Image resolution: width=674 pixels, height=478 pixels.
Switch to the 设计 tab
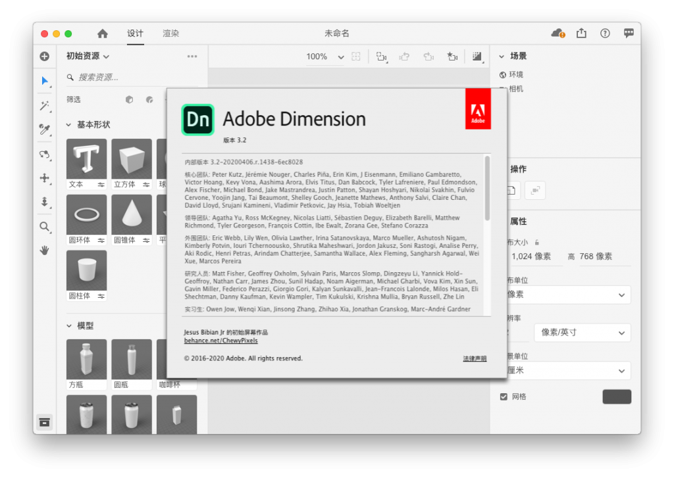(135, 34)
